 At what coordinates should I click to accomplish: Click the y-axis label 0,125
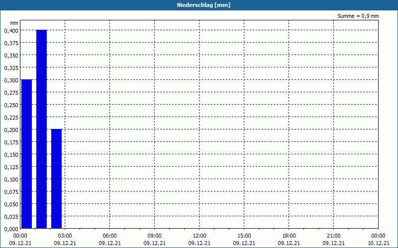[11, 167]
